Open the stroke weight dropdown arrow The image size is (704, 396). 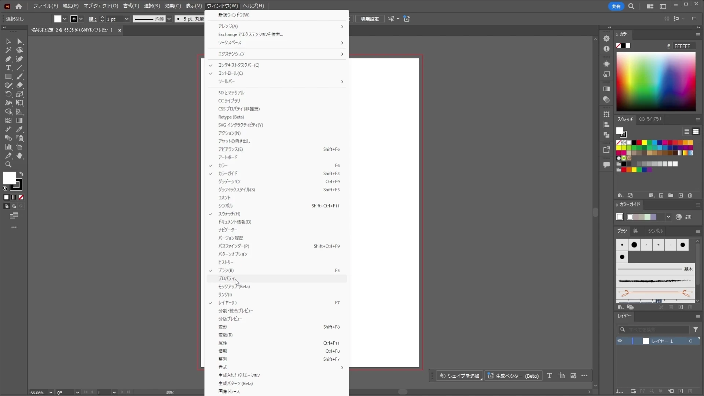pos(126,19)
